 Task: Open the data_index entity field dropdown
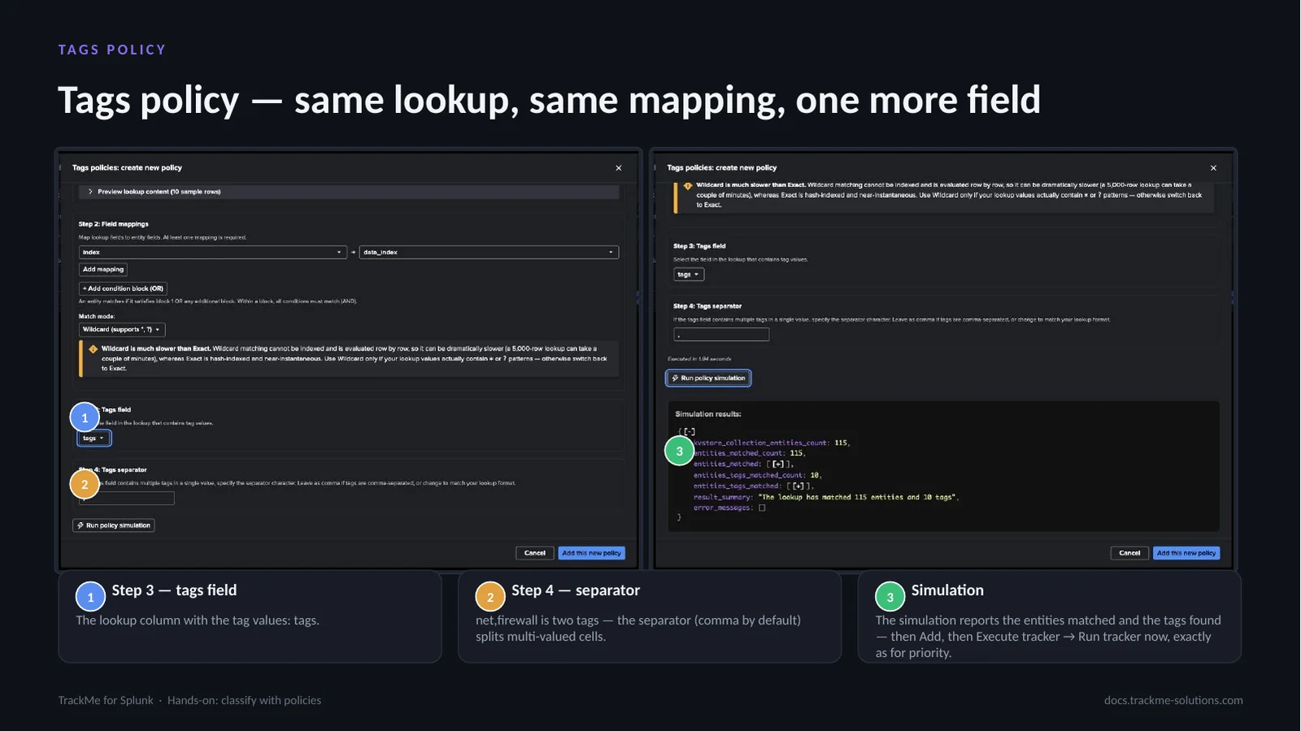click(x=489, y=252)
